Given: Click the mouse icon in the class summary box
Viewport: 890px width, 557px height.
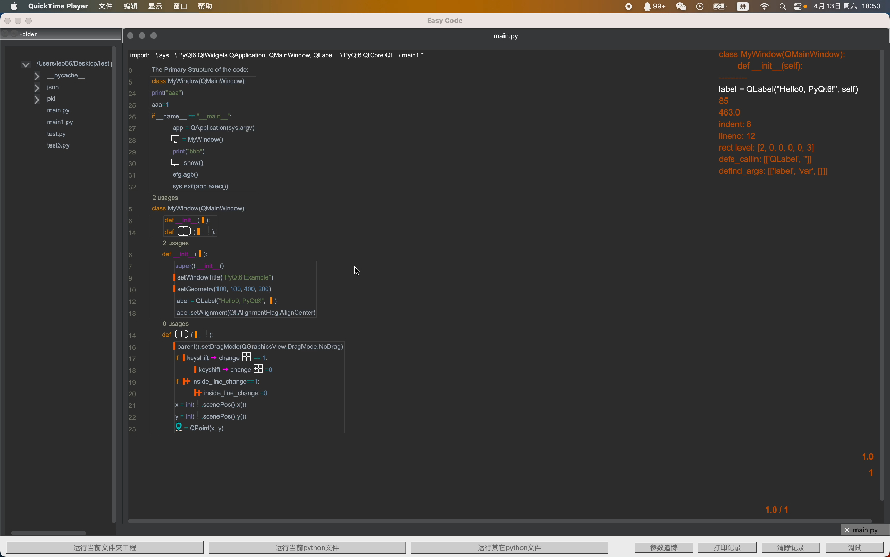Looking at the screenshot, I should coord(184,231).
